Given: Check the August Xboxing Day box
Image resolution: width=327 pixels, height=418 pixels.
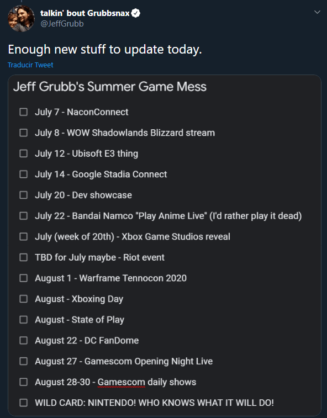Looking at the screenshot, I should pyautogui.click(x=23, y=299).
